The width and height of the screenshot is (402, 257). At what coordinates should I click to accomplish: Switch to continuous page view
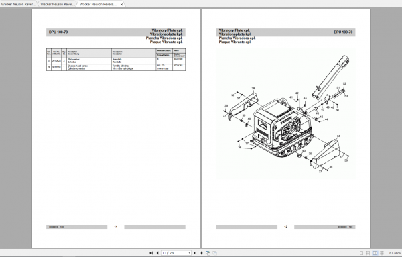pos(368,253)
